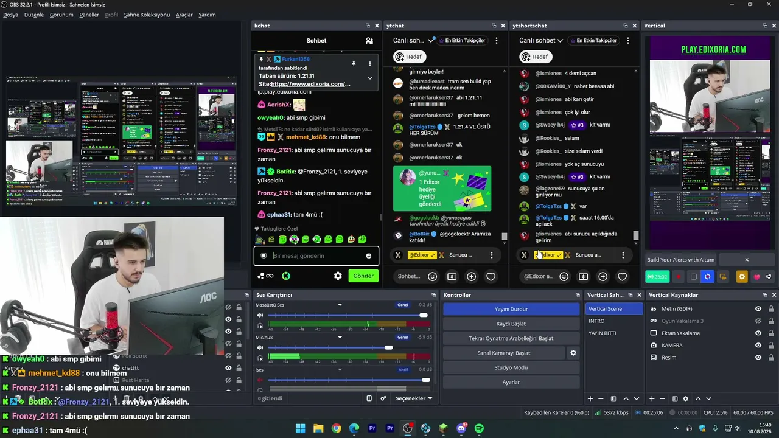Open the Düzenle menu
Viewport: 779px width, 438px height.
click(x=34, y=15)
